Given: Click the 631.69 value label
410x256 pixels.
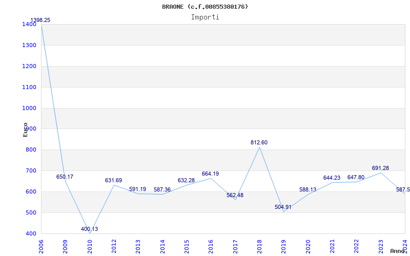Looking at the screenshot, I should [x=113, y=181].
